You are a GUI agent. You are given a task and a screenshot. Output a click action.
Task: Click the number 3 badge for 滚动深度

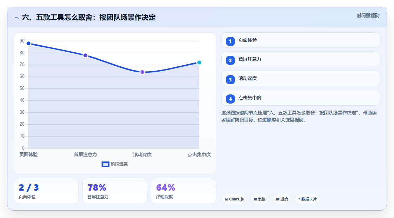point(230,80)
